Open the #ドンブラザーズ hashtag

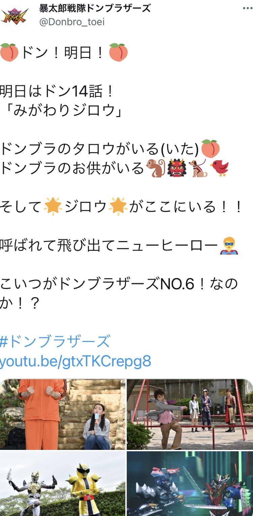point(55,341)
